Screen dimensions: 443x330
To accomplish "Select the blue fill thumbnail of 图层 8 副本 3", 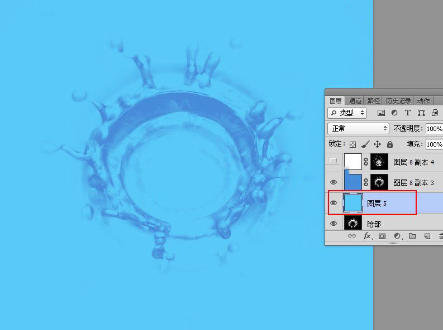I will pos(353,181).
